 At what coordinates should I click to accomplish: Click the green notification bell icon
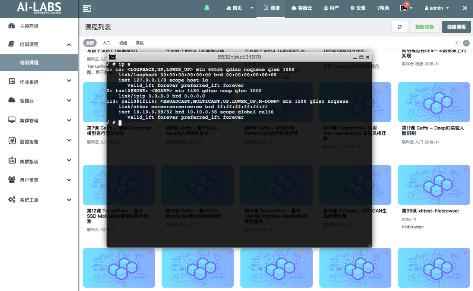pos(207,8)
